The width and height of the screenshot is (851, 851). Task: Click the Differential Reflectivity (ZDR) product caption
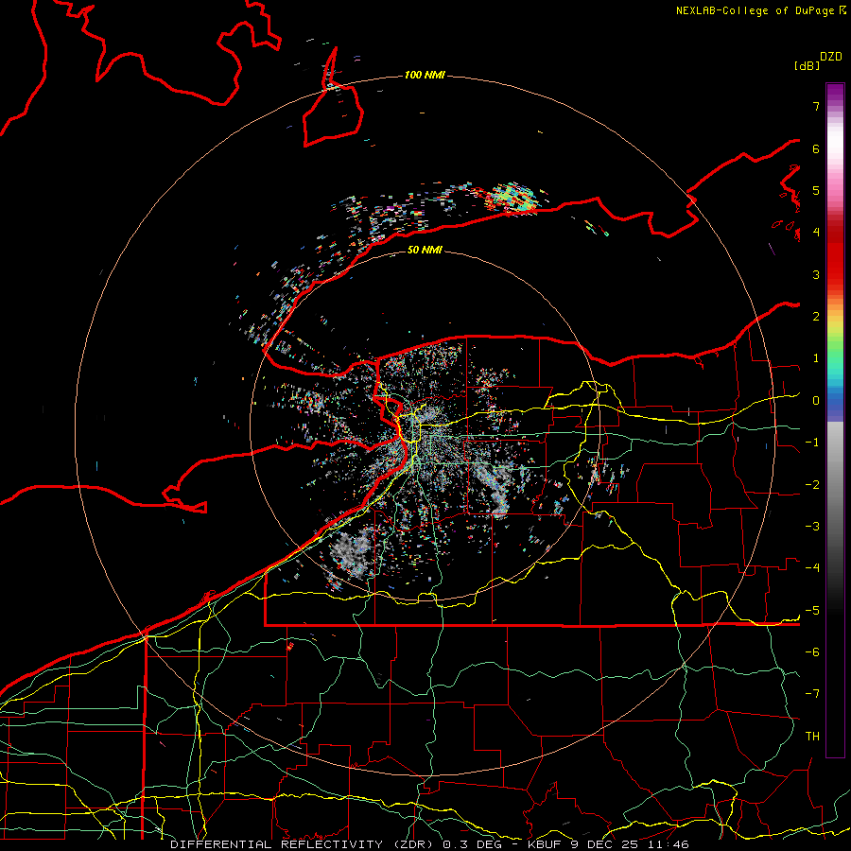(x=429, y=844)
